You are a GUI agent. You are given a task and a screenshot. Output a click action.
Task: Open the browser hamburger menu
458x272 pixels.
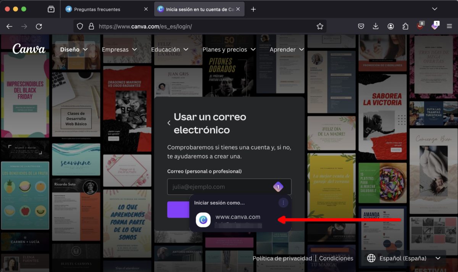tap(450, 26)
